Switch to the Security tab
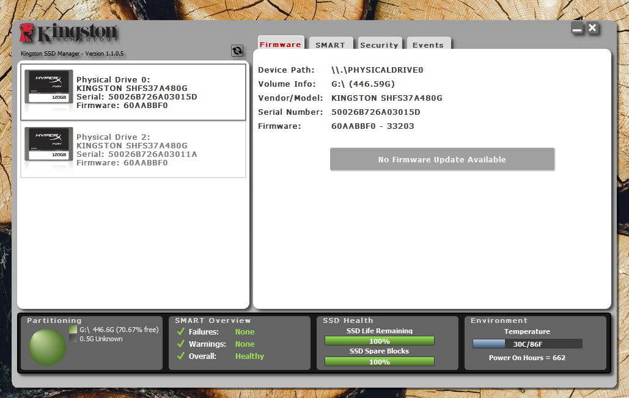Image resolution: width=629 pixels, height=398 pixels. 379,44
